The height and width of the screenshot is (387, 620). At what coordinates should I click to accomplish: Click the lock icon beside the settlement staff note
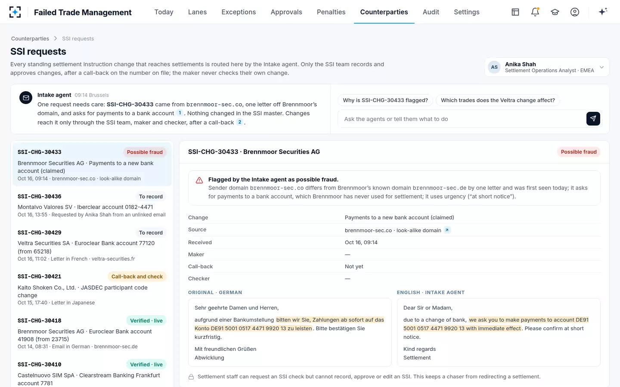191,377
